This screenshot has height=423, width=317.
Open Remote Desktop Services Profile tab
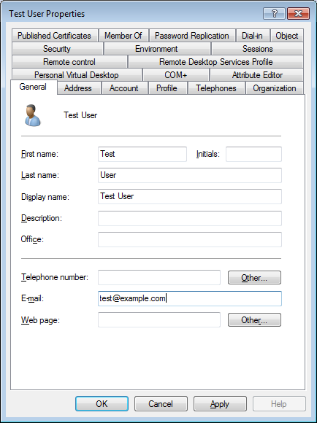pos(216,62)
